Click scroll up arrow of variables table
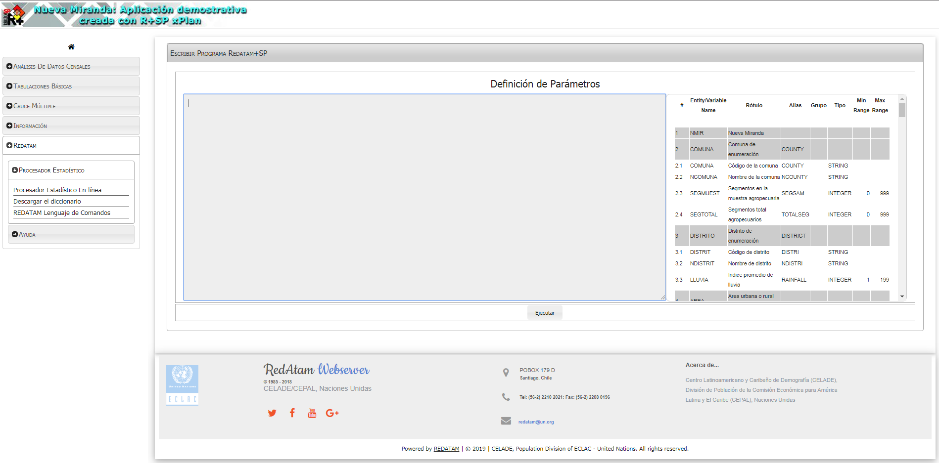 click(x=902, y=99)
